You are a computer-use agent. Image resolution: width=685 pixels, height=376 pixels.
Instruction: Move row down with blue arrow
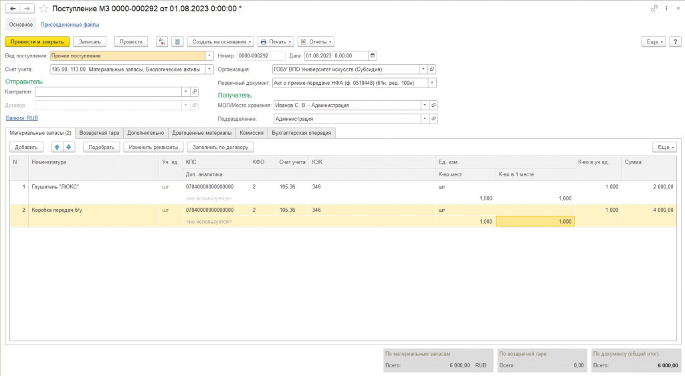point(69,148)
